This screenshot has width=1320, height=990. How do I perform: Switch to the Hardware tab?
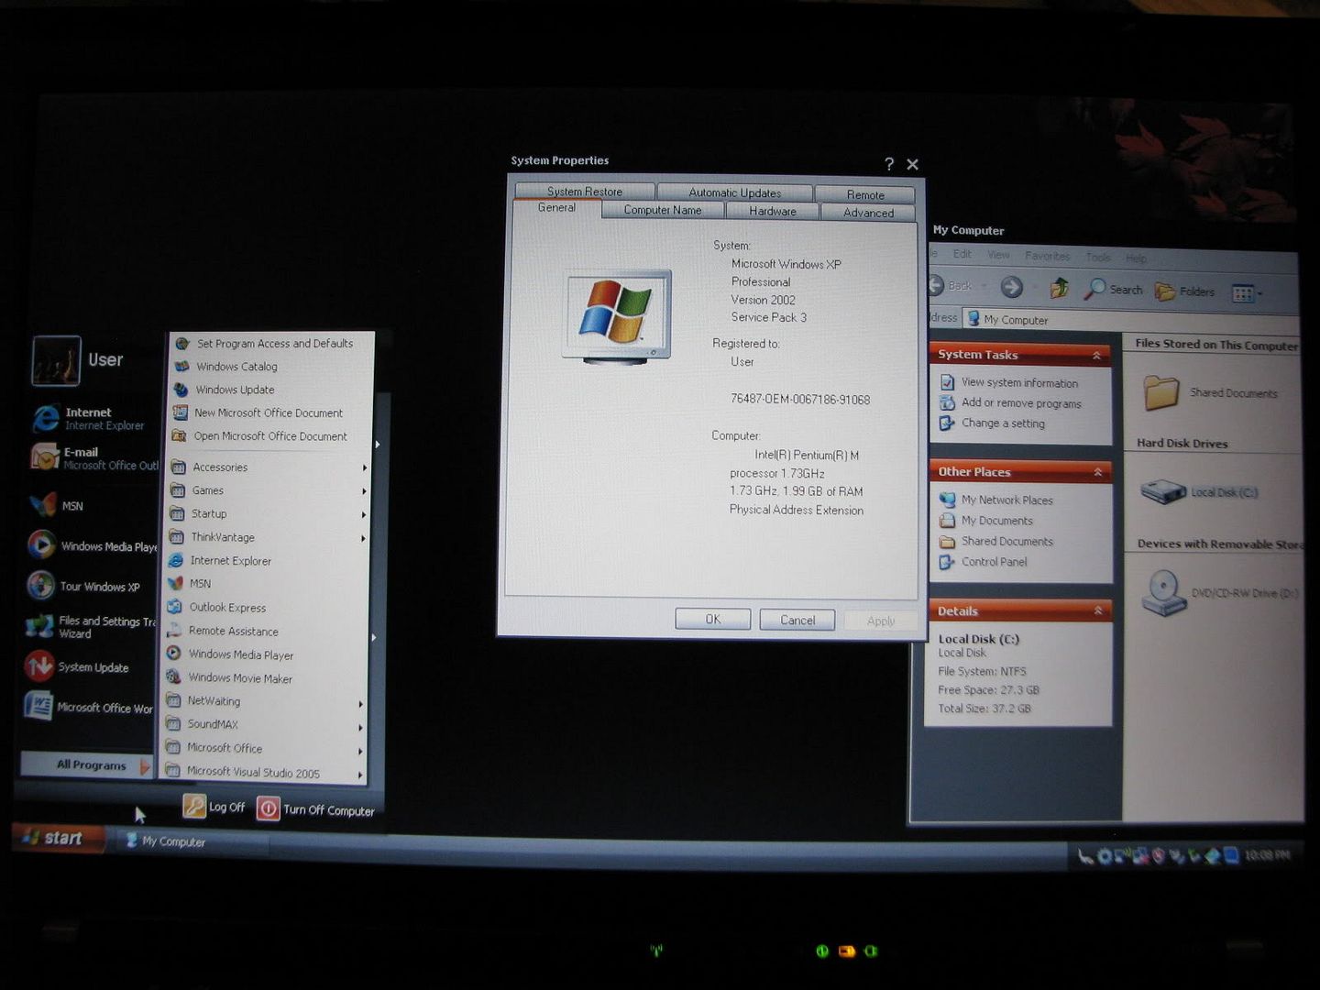tap(772, 211)
